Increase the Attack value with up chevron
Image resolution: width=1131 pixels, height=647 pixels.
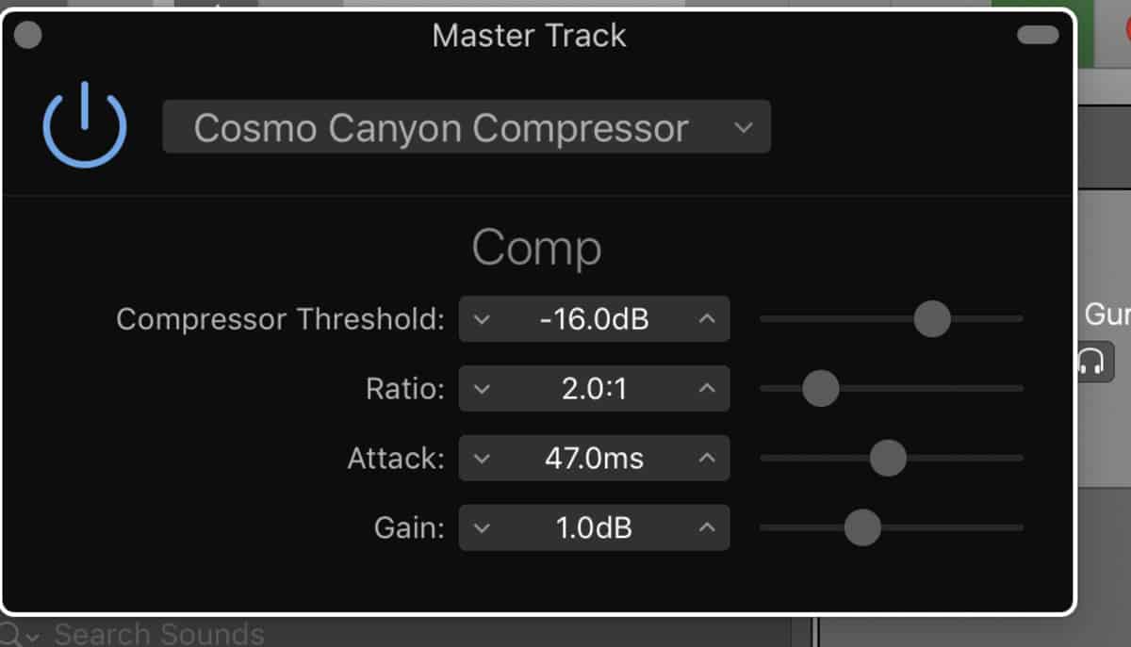click(x=707, y=459)
